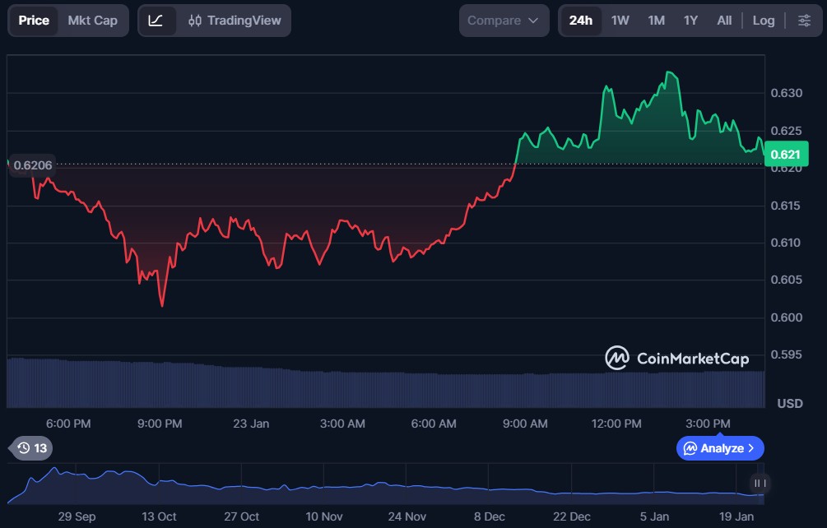
Task: Click the history badge showing 13
Action: coord(32,448)
